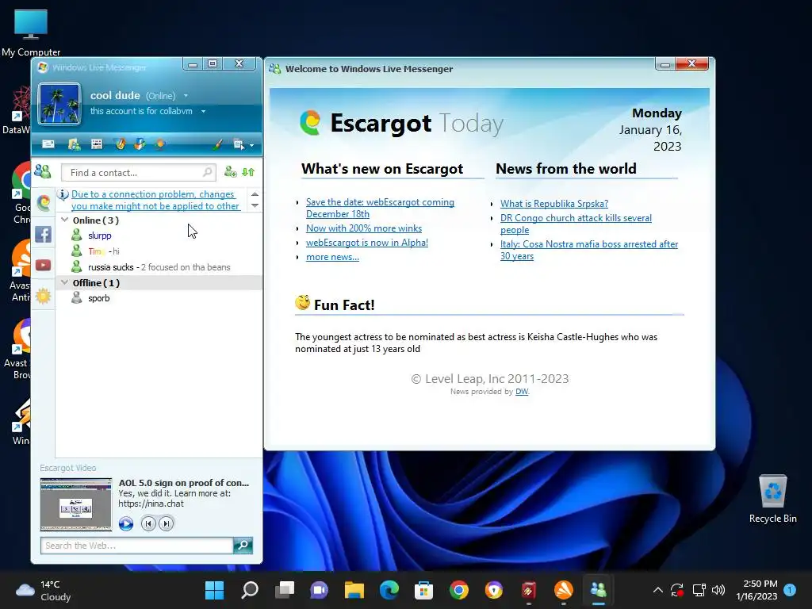Open the connection problem notice link
The height and width of the screenshot is (609, 812).
[x=155, y=200]
